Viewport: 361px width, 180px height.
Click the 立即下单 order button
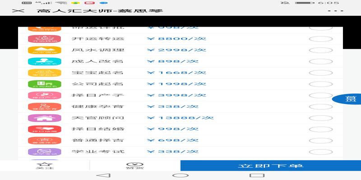[271, 166]
